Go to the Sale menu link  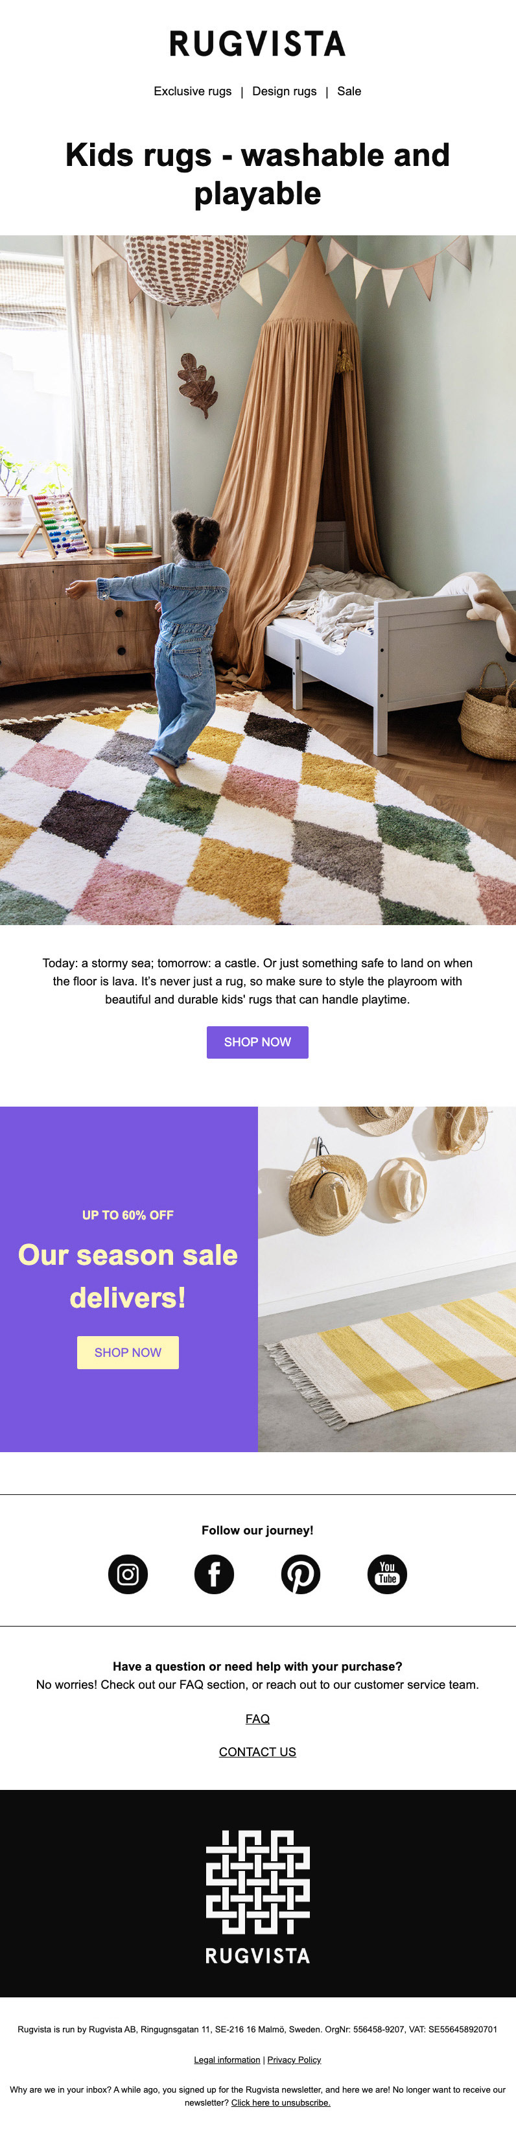click(349, 91)
